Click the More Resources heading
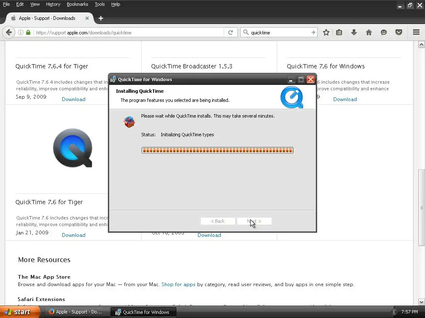This screenshot has height=318, width=425. [44, 260]
